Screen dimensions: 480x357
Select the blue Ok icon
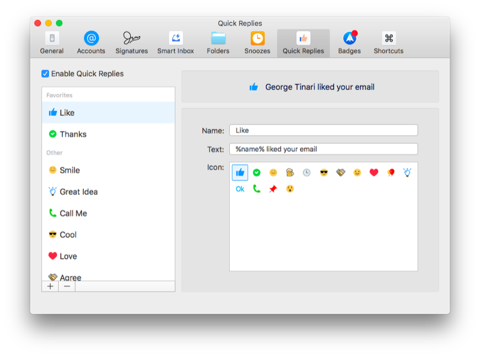[240, 189]
